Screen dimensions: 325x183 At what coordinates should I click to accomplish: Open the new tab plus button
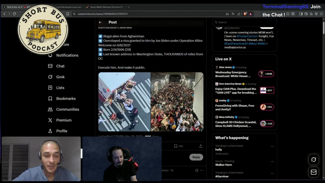point(129,7)
